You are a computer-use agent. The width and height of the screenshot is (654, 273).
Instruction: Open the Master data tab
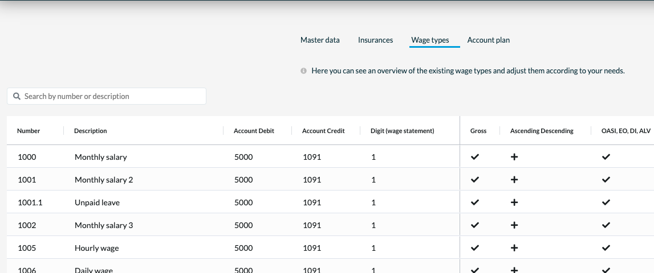click(x=320, y=40)
